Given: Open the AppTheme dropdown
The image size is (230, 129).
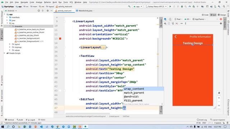Looking at the screenshot, I should coord(199,19).
